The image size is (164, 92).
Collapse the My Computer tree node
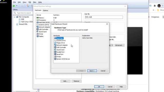click(15, 17)
